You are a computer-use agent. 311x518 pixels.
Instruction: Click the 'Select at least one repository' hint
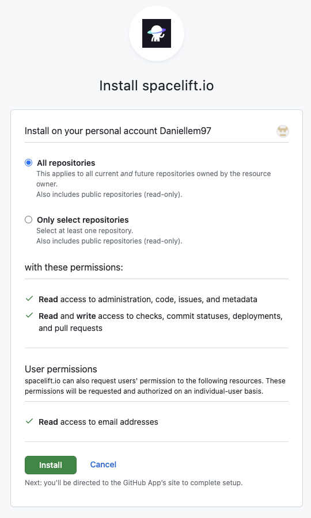85,231
